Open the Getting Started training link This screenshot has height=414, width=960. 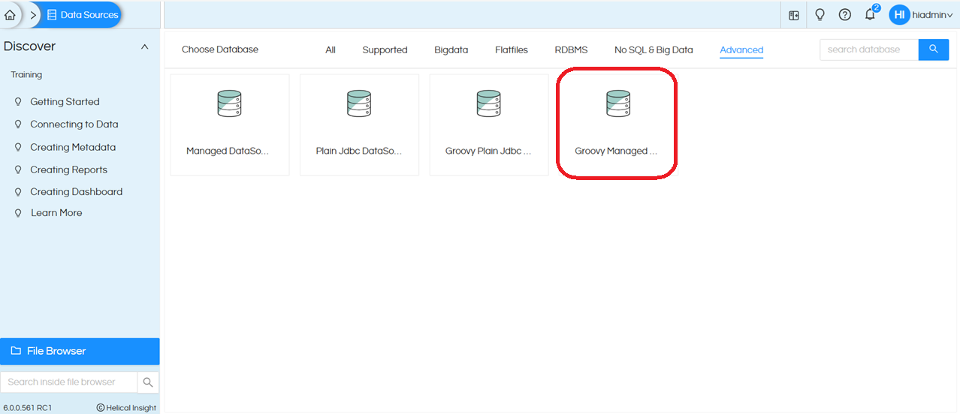point(65,102)
